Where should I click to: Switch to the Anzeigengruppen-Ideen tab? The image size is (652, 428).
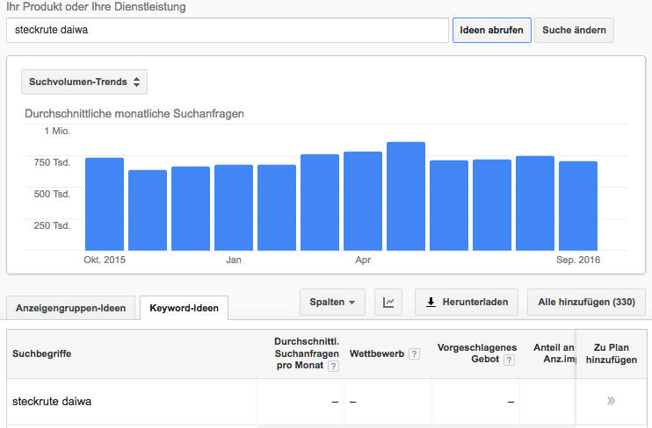[x=71, y=308]
